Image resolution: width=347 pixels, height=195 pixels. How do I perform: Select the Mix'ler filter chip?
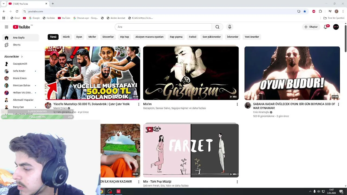(92, 37)
